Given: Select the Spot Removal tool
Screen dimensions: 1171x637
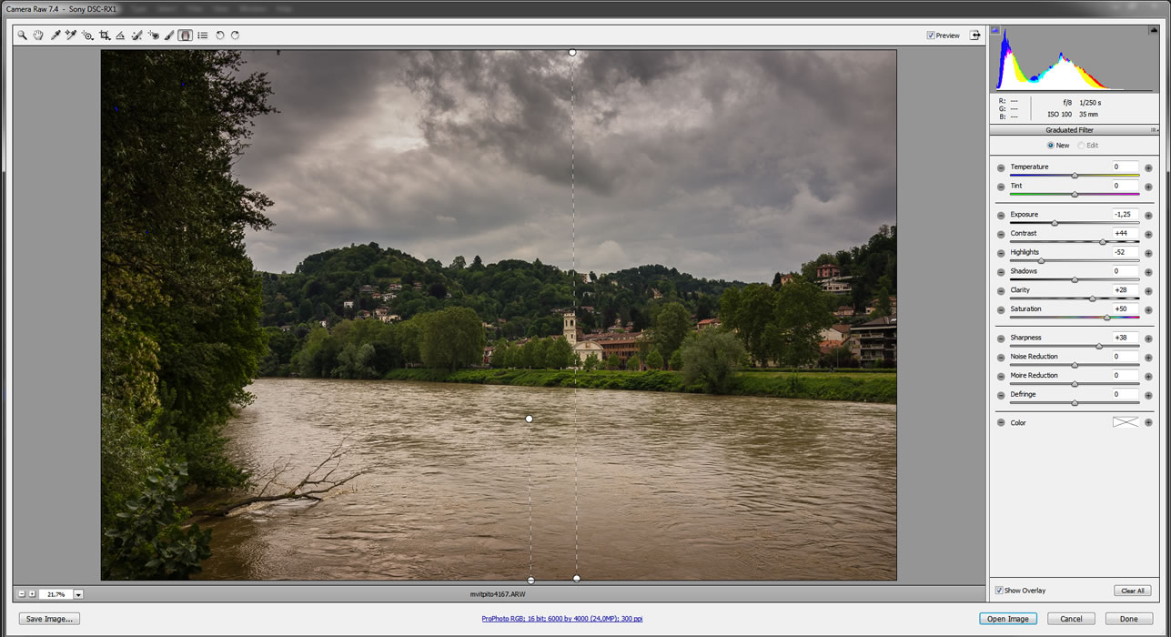Looking at the screenshot, I should (136, 35).
